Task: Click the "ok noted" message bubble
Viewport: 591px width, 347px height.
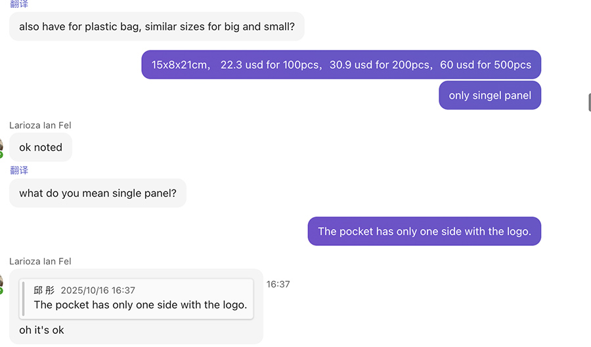Action: [x=41, y=148]
